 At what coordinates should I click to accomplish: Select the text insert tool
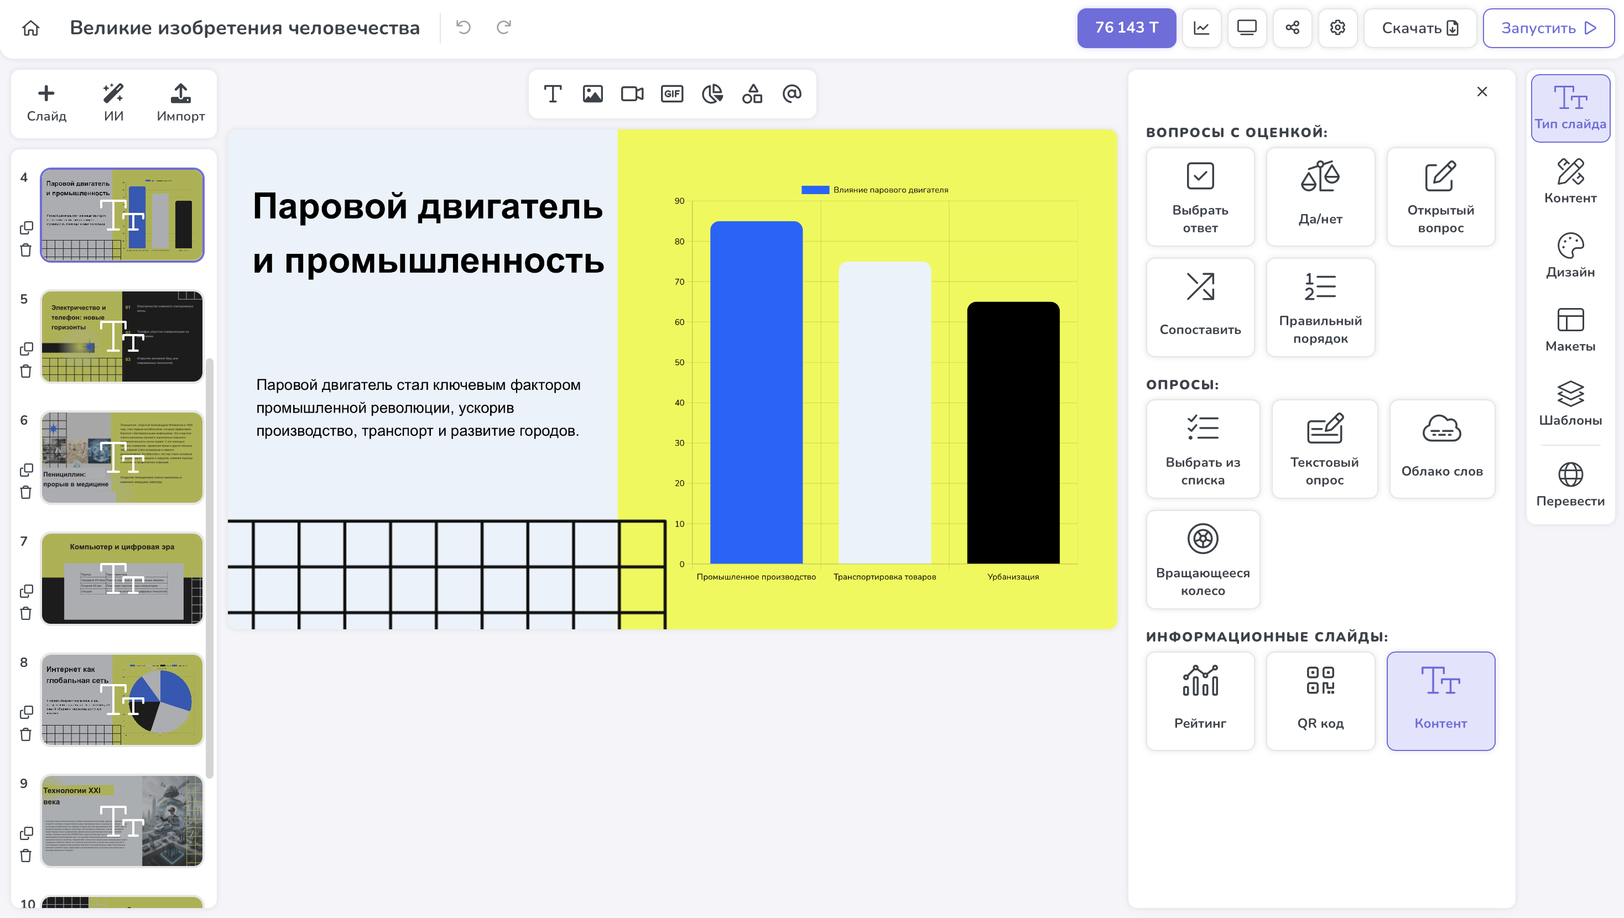point(552,94)
